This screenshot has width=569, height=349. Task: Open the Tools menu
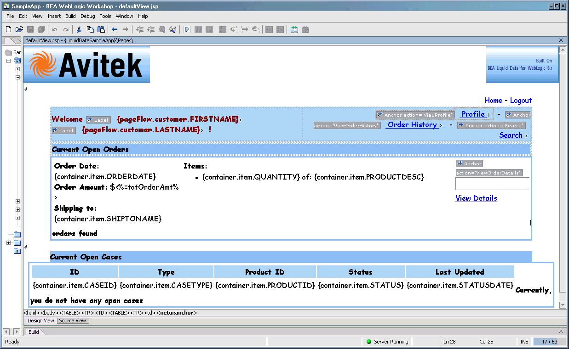105,16
